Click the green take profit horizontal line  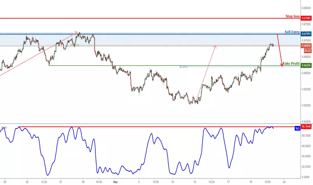(x=175, y=65)
